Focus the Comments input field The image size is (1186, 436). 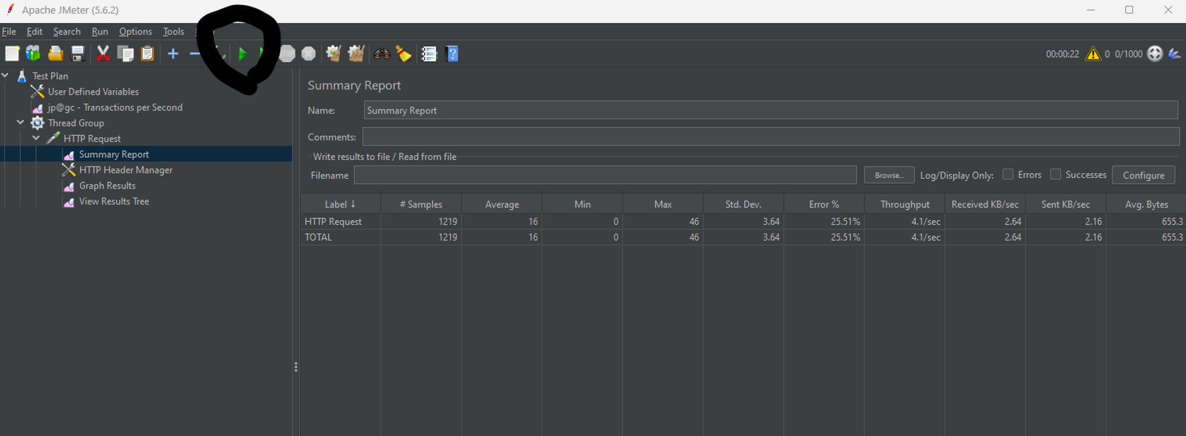tap(771, 137)
